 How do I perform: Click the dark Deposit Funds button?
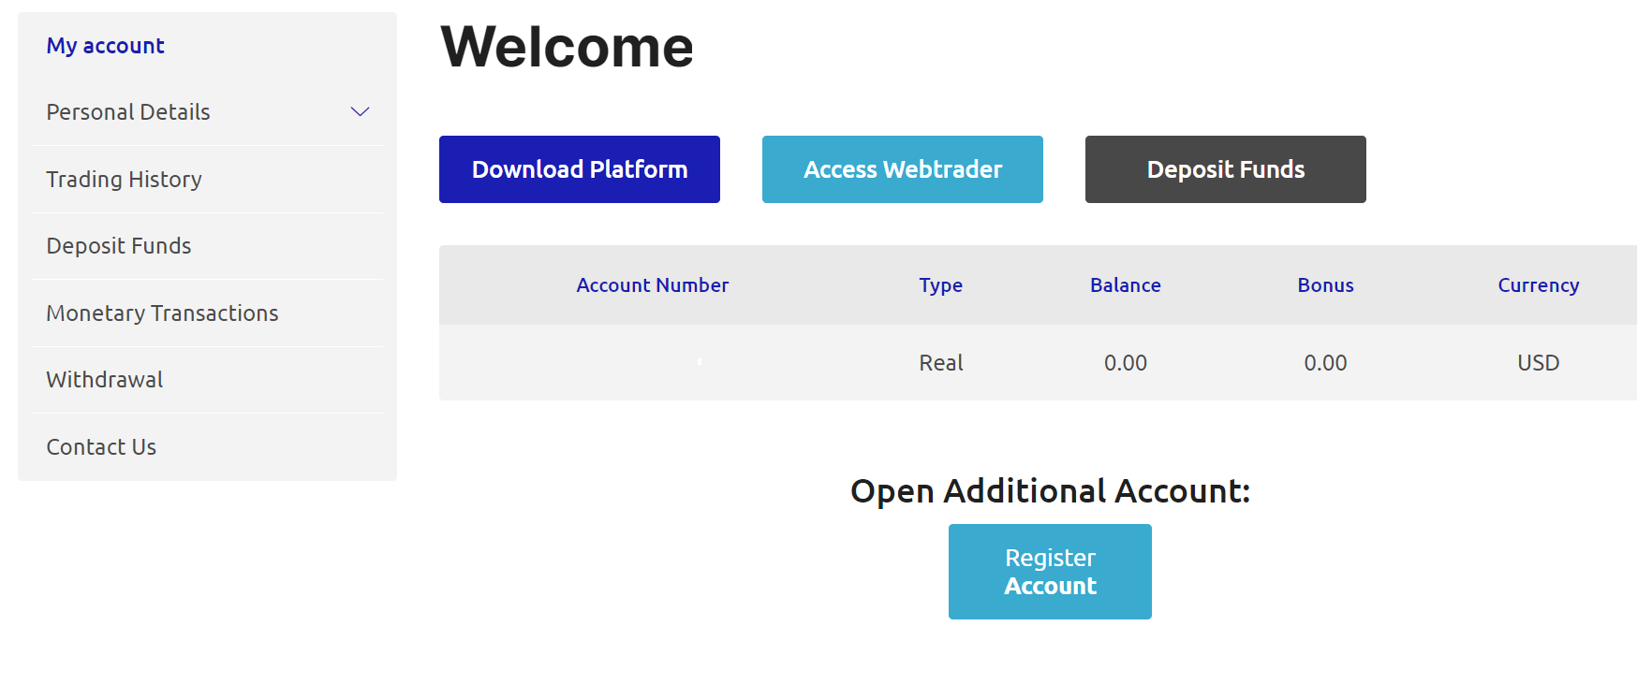pyautogui.click(x=1226, y=169)
